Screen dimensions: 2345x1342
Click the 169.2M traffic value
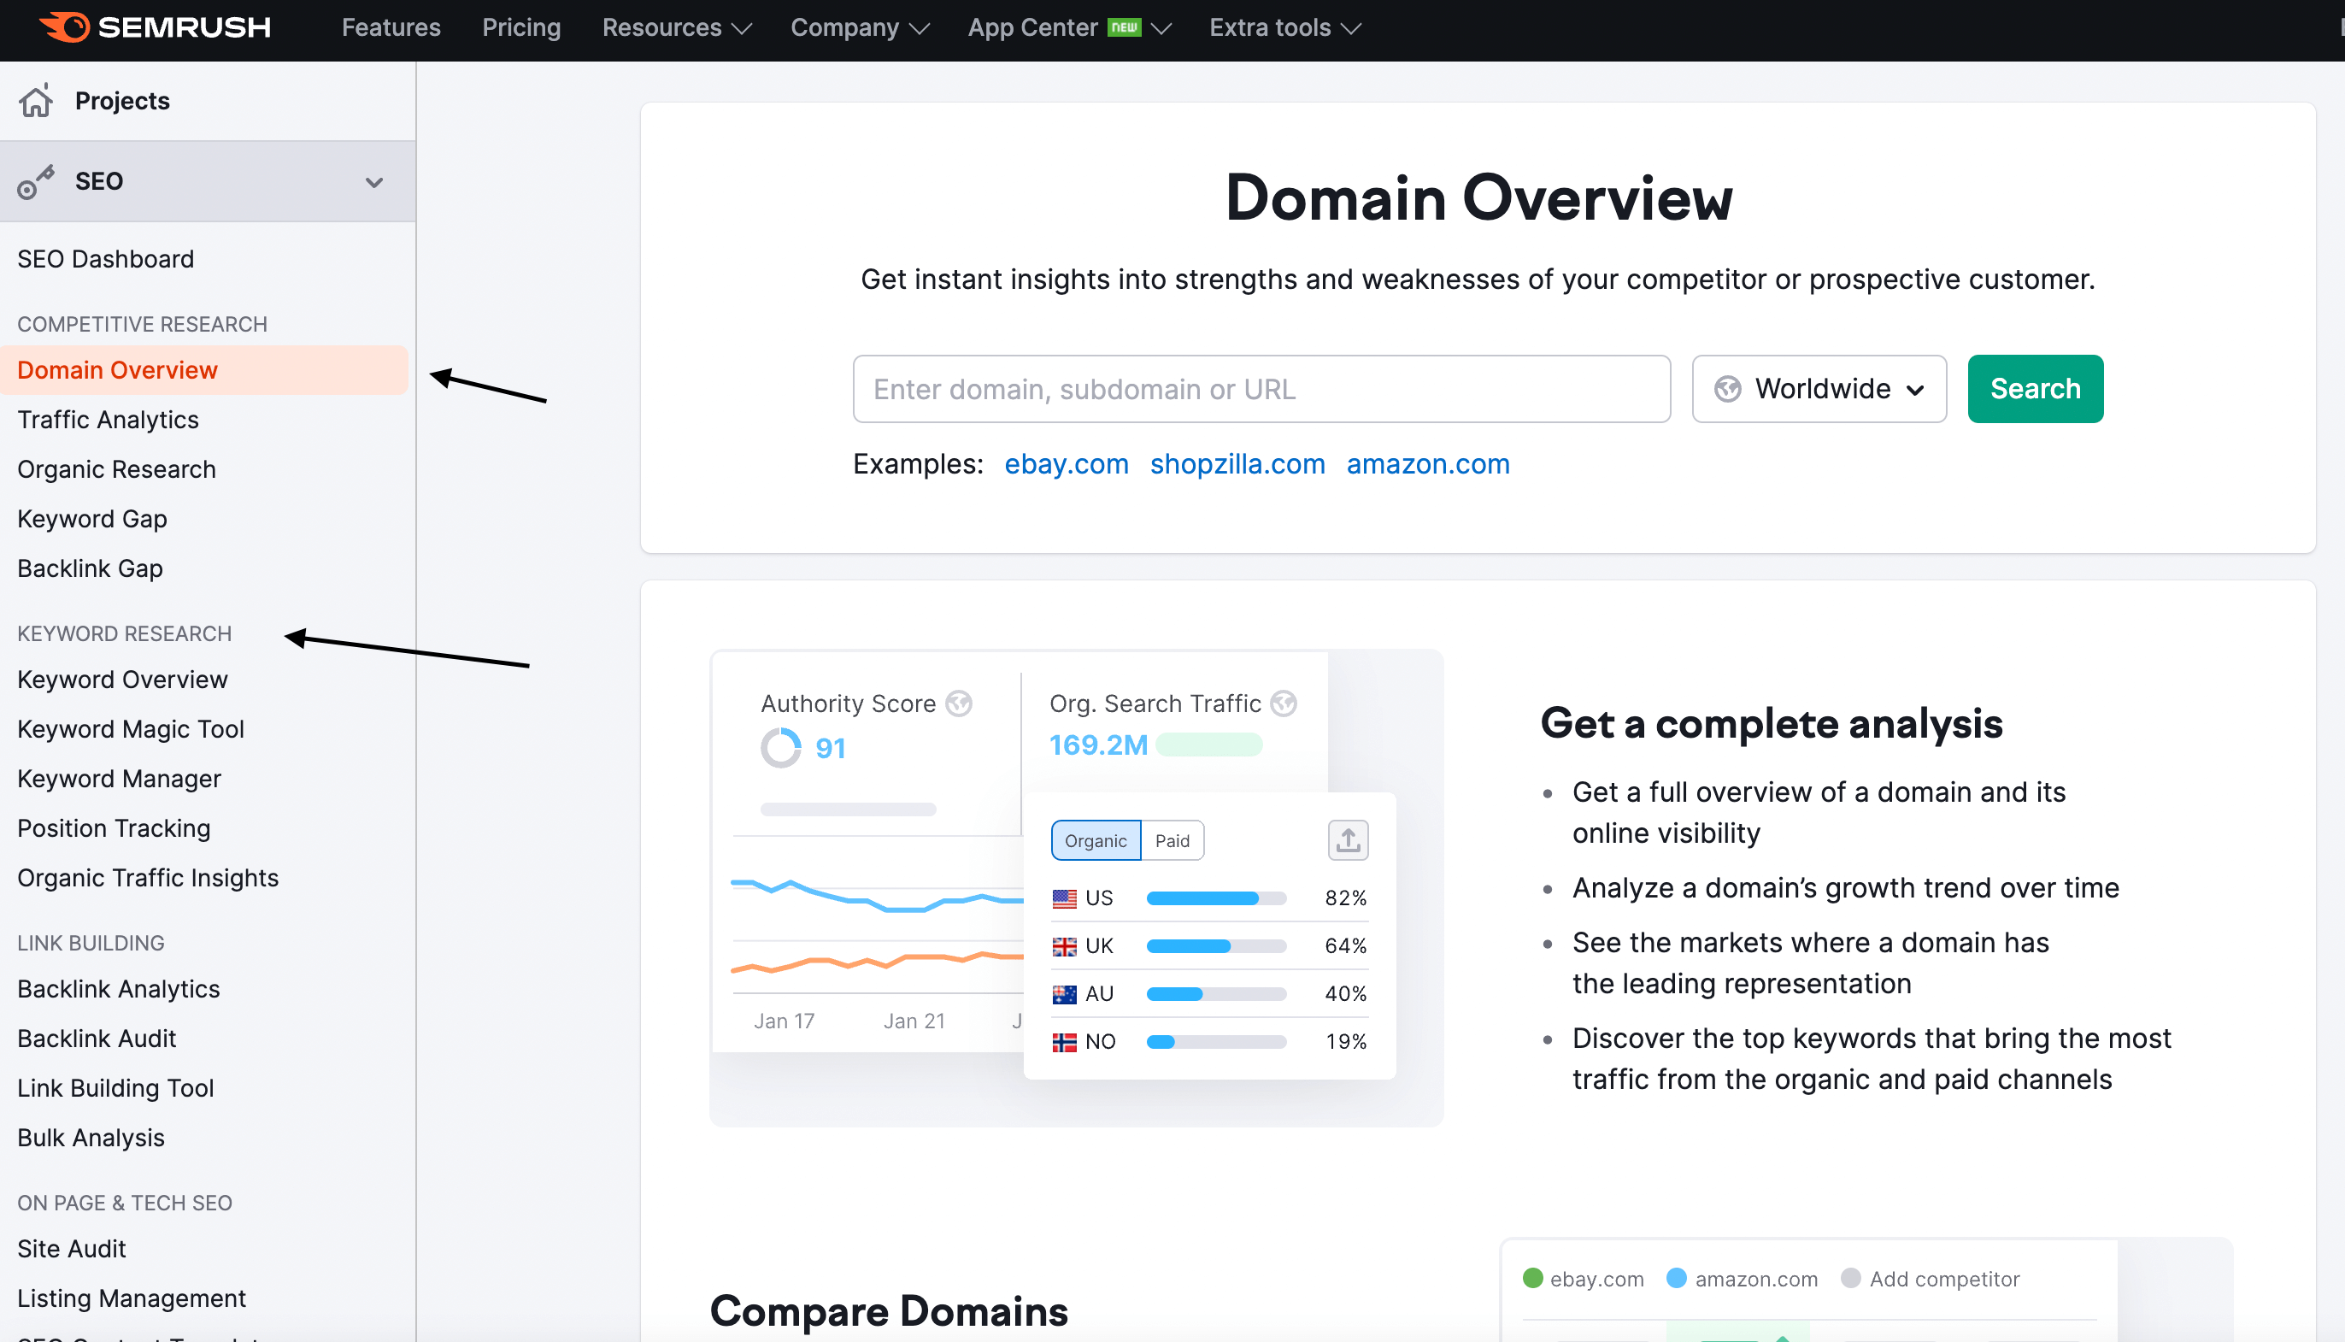(x=1098, y=745)
